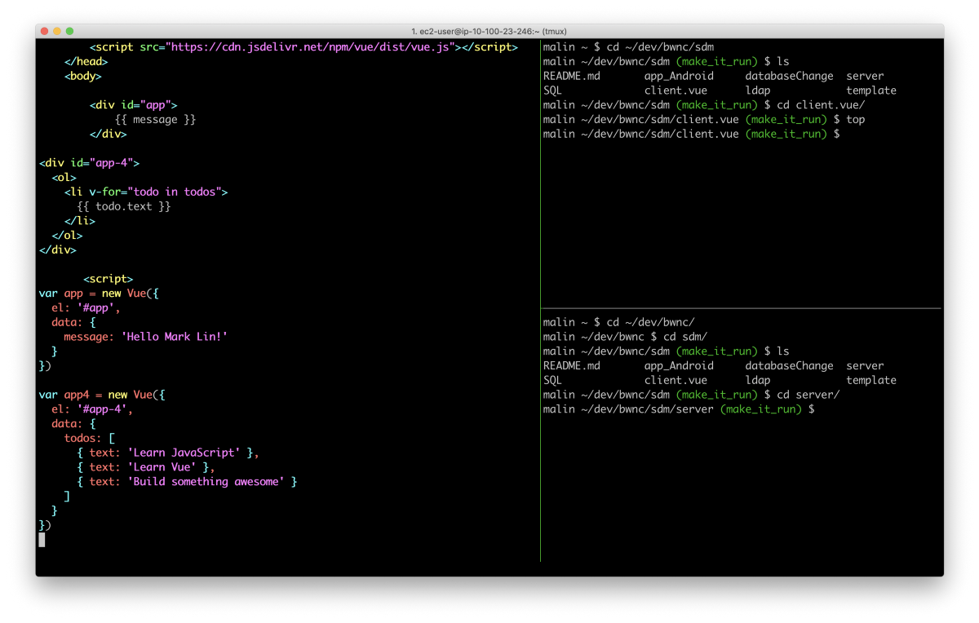
Task: Click the 'Hello Mark Lin!' message string
Action: [x=175, y=337]
